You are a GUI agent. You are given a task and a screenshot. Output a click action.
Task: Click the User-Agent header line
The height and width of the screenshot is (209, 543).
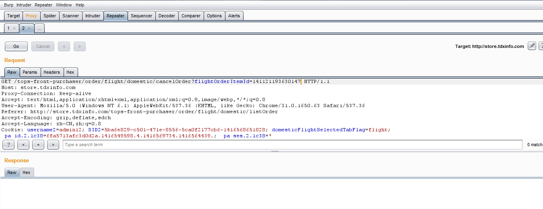coord(183,106)
